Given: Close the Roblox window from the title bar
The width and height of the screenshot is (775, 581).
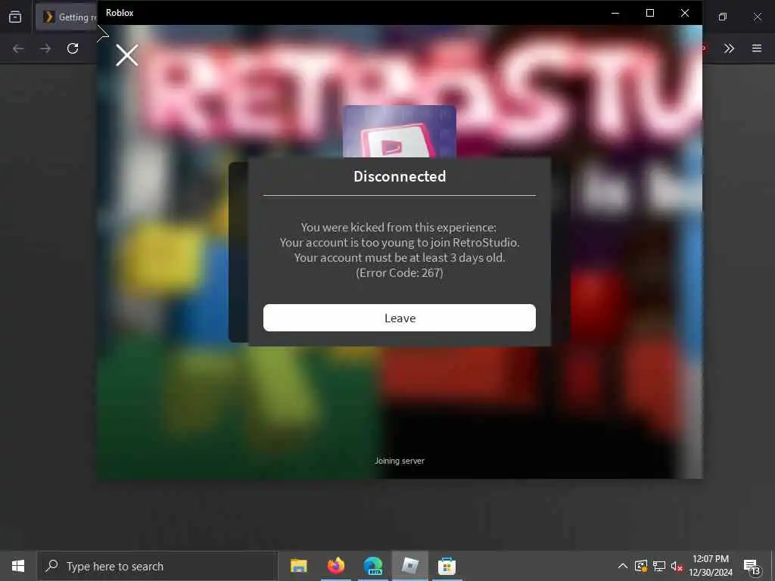Looking at the screenshot, I should (684, 13).
